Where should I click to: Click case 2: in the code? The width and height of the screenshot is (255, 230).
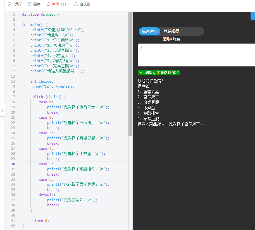46,117
